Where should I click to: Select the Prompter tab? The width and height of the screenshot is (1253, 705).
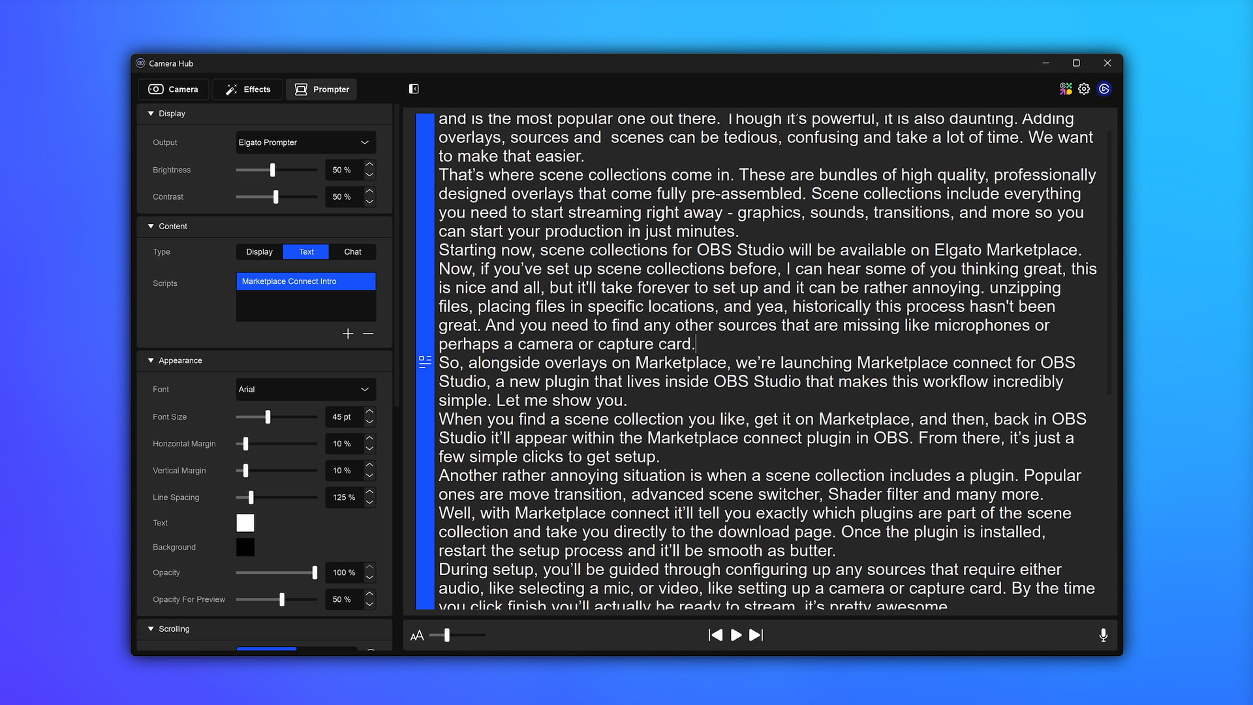(x=322, y=89)
